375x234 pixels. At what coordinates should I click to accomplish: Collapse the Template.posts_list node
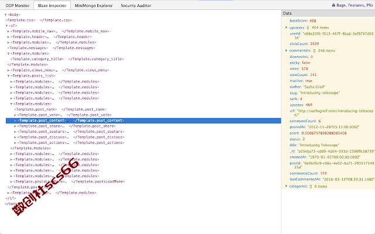pos(8,76)
